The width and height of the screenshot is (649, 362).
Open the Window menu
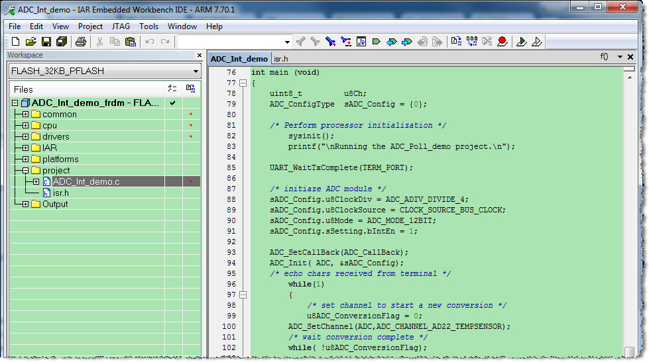(182, 26)
